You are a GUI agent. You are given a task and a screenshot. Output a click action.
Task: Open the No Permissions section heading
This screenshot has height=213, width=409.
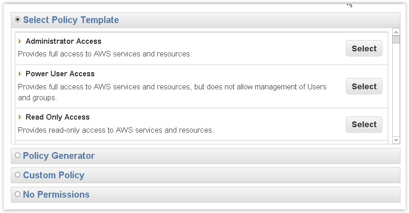click(56, 194)
